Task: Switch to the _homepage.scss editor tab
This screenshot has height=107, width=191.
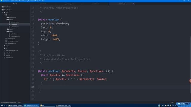Action: (70, 4)
